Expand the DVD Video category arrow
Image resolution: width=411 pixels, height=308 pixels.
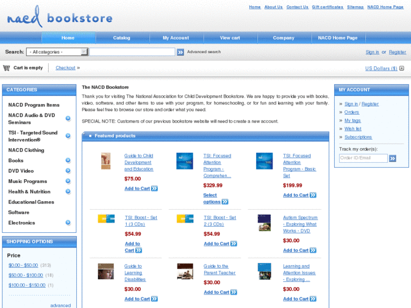pos(68,171)
